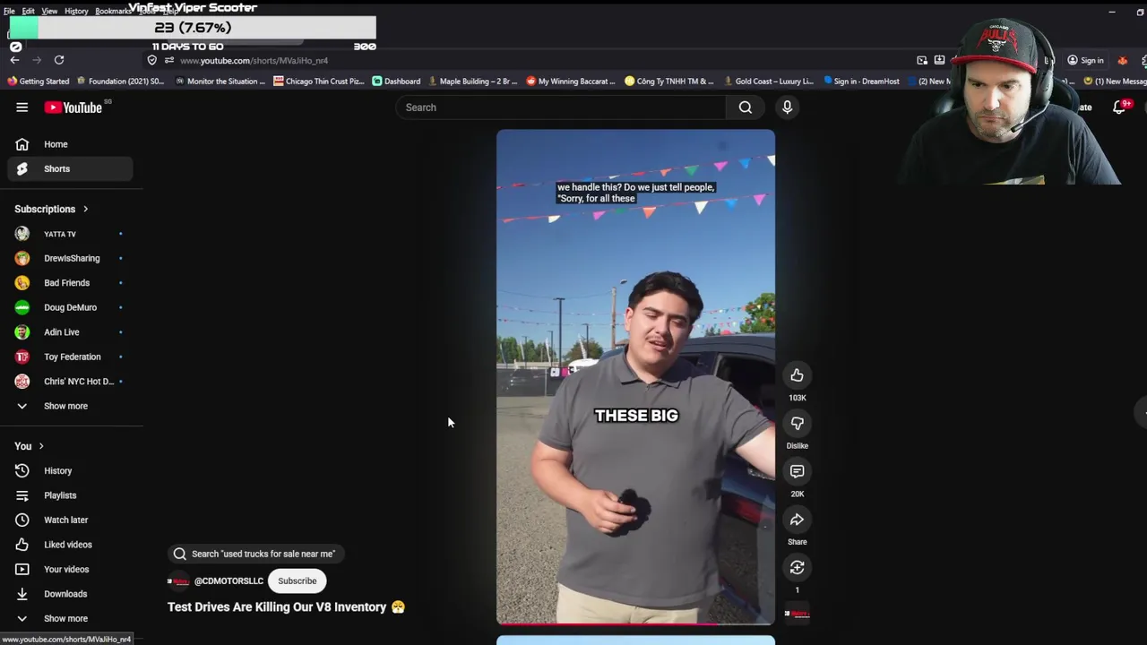Click the picture-in-picture toolbar icon

922,60
